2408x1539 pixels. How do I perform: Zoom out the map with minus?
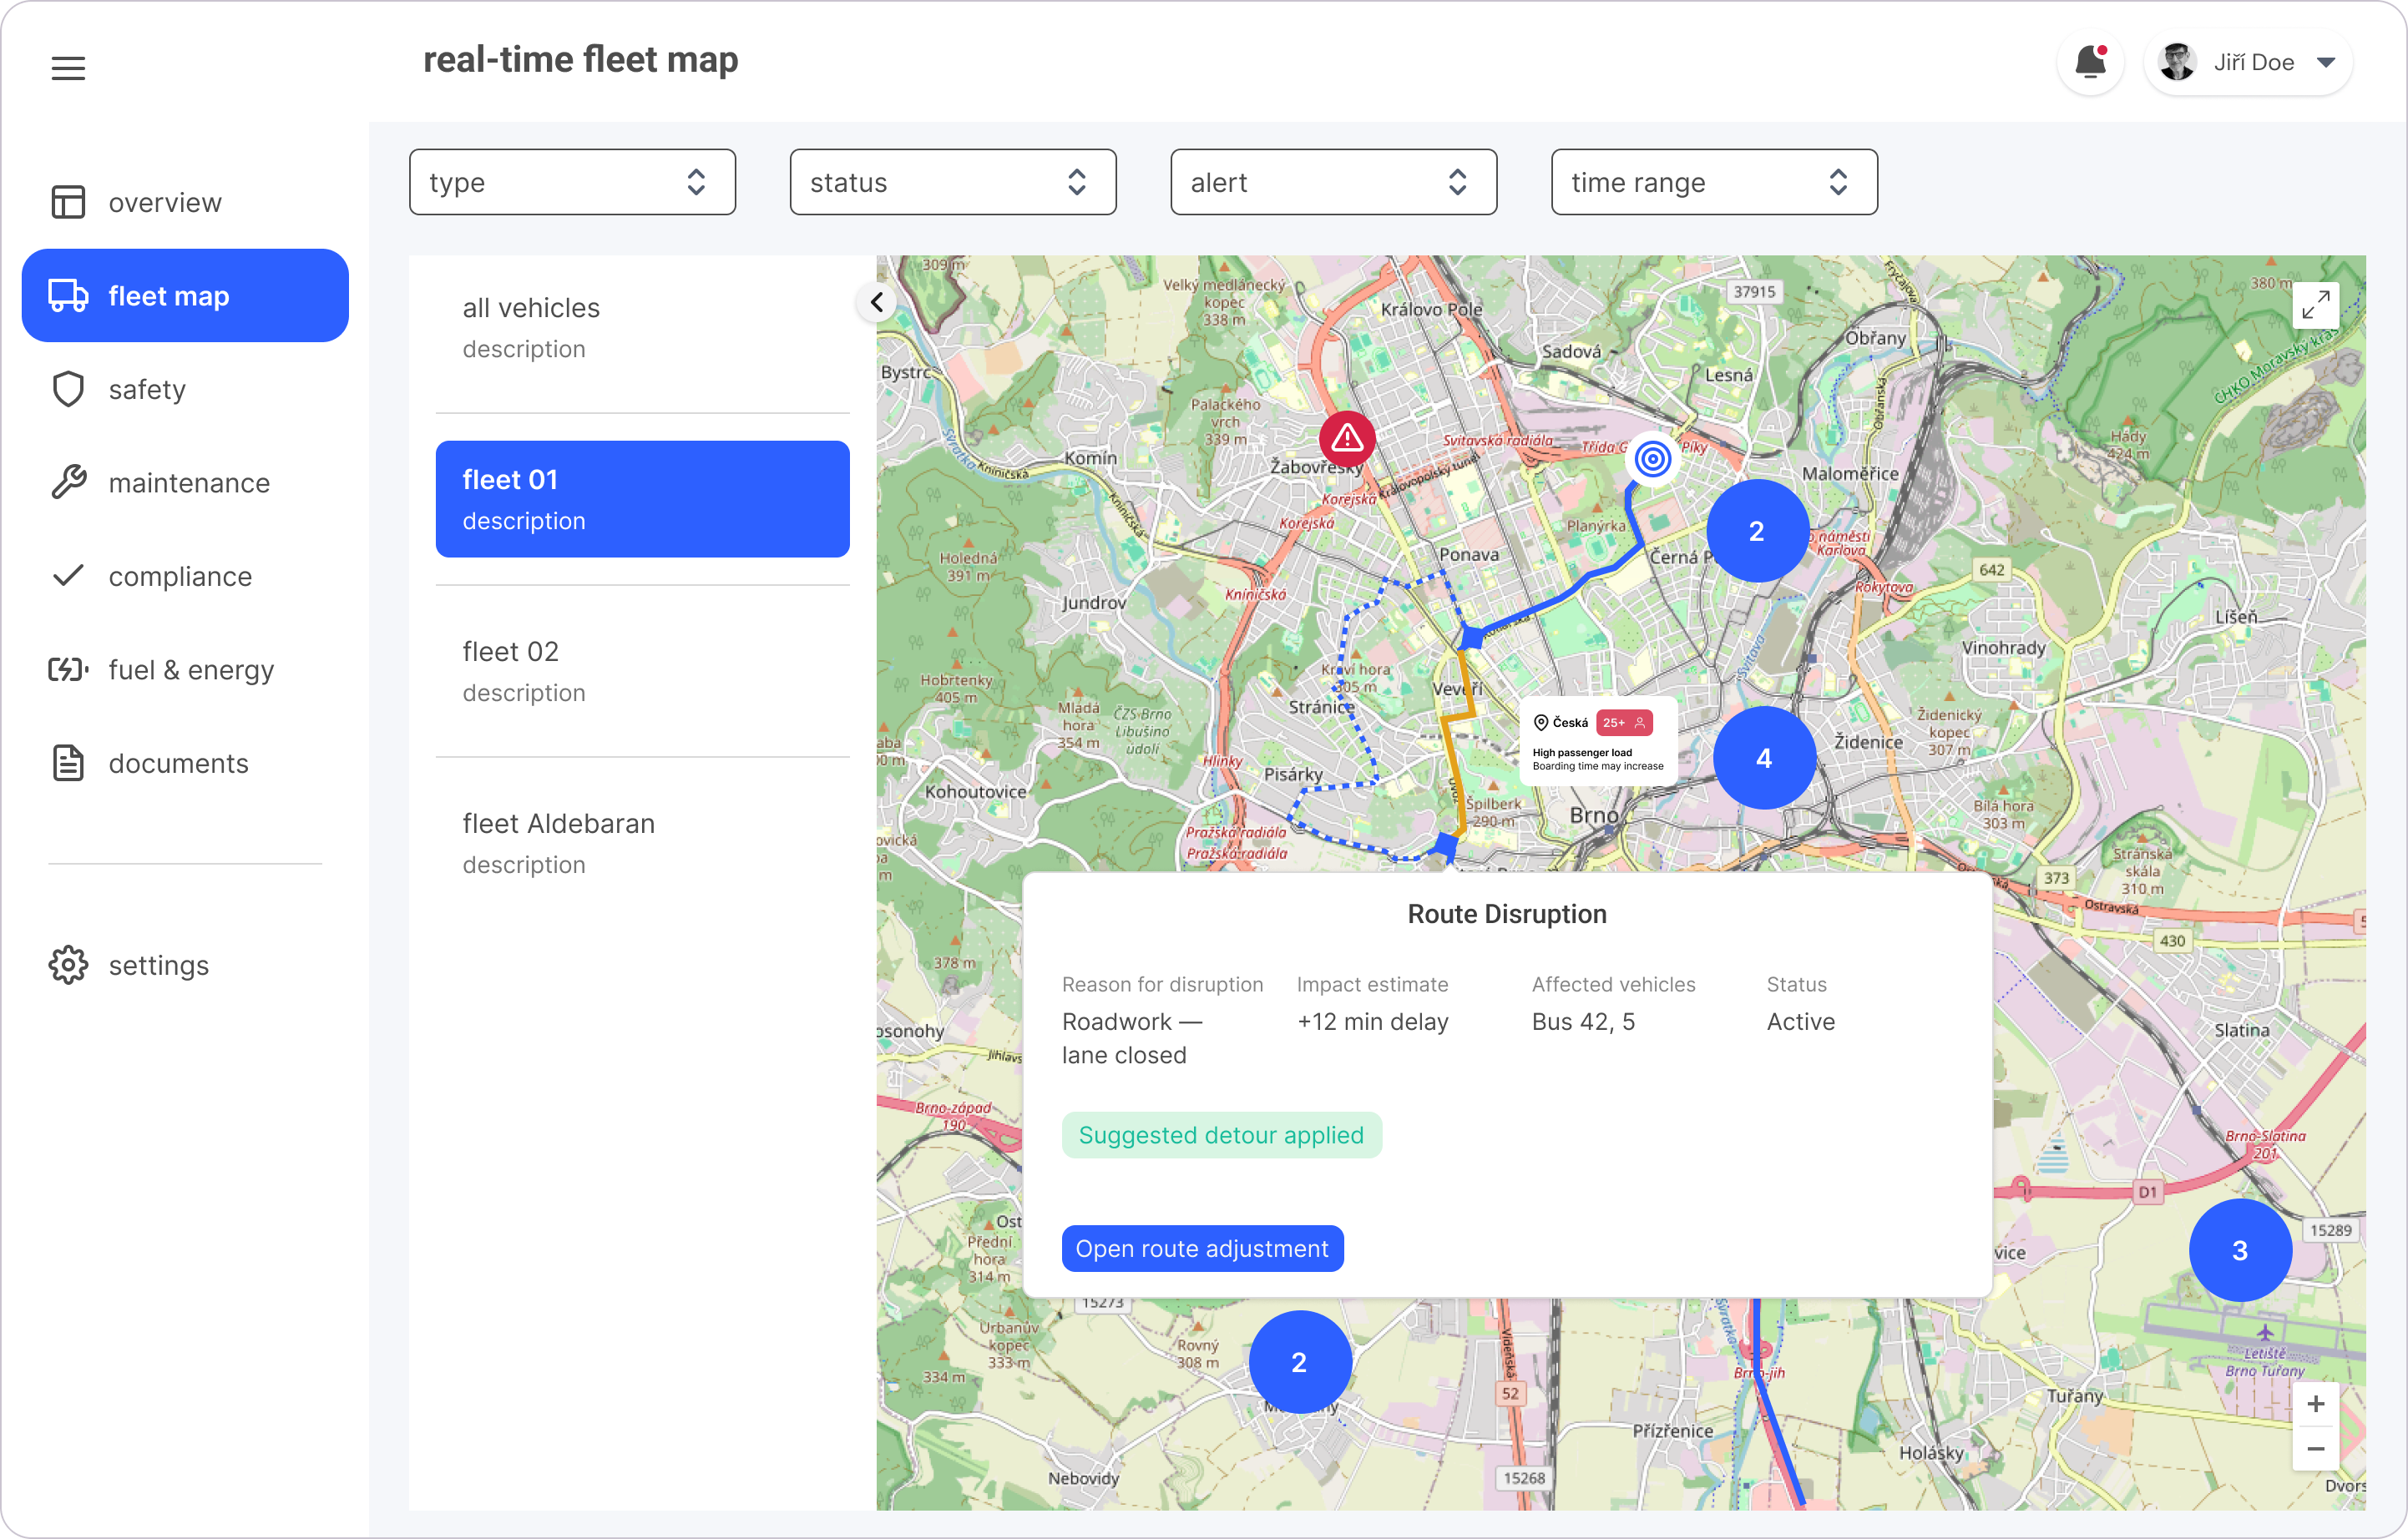pyautogui.click(x=2315, y=1448)
